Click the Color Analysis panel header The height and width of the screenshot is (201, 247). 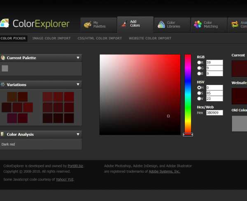41,134
